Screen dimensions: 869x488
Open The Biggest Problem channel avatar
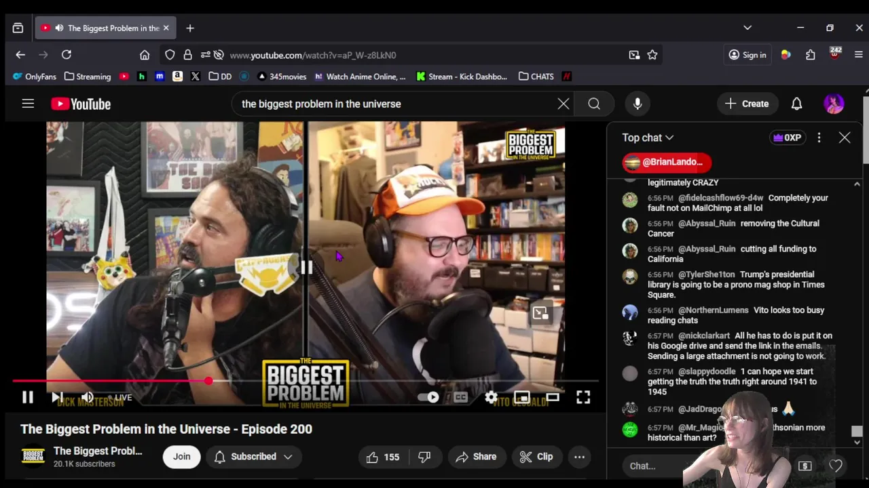pos(33,456)
